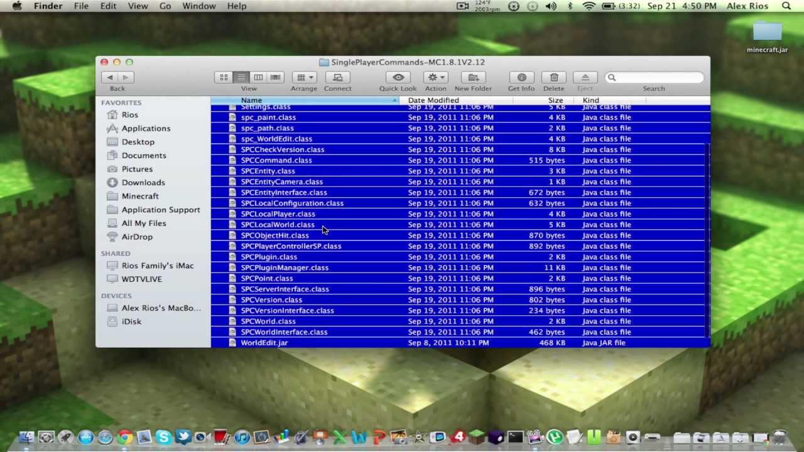This screenshot has width=804, height=452.
Task: Open the Edit menu
Action: point(108,6)
